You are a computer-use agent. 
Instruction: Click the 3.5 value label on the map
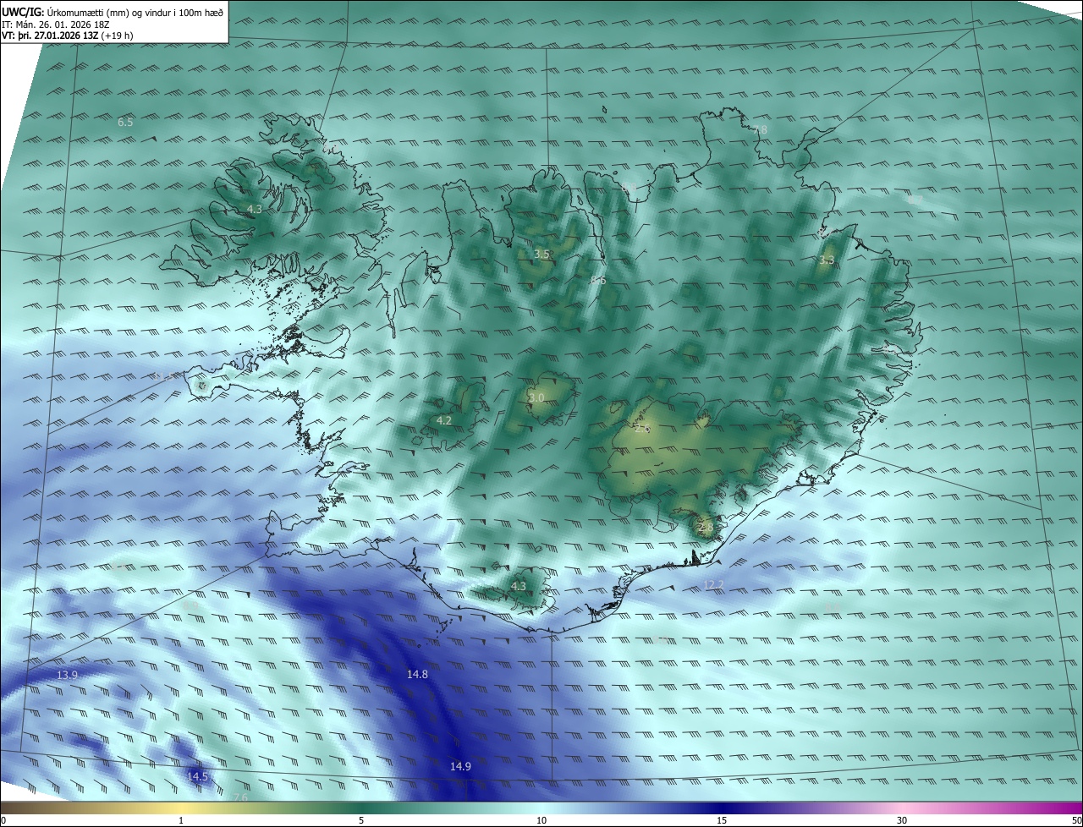542,254
